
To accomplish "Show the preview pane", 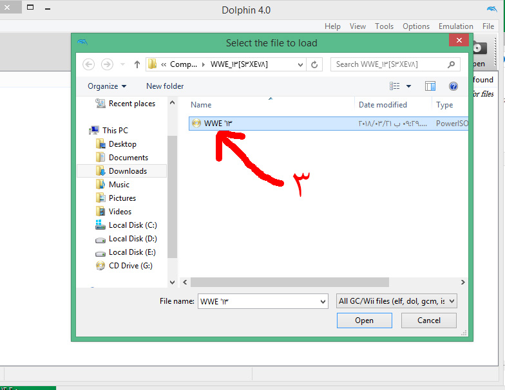I will 430,86.
